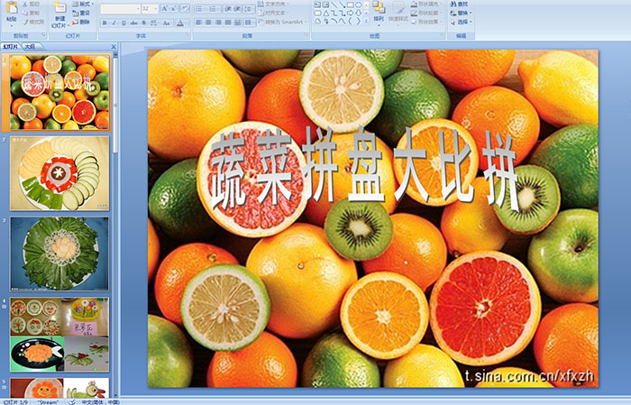Select the Triangle shape in shapes gallery
The image size is (631, 405).
(x=325, y=13)
